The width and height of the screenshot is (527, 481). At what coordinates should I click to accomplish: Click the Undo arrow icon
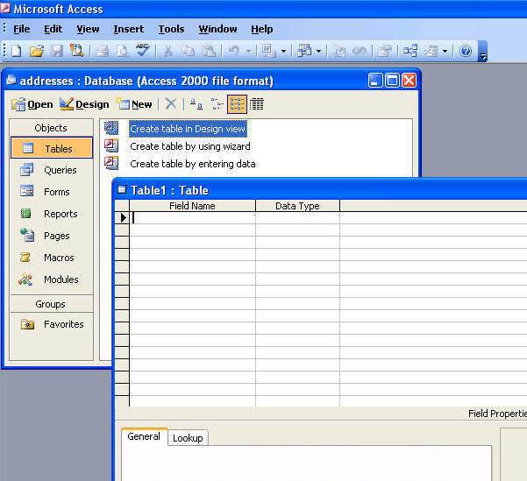(x=233, y=51)
